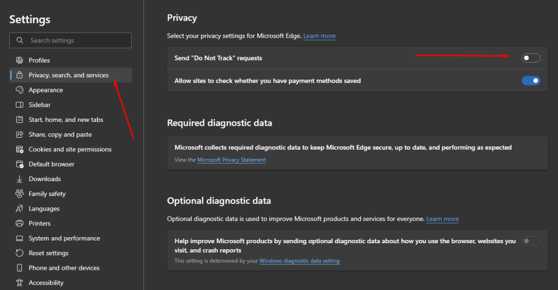Open System and performance settings
This screenshot has height=290, width=558.
pyautogui.click(x=70, y=238)
